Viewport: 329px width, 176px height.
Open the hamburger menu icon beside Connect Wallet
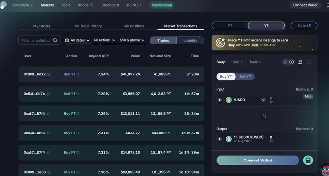pyautogui.click(x=328, y=5)
